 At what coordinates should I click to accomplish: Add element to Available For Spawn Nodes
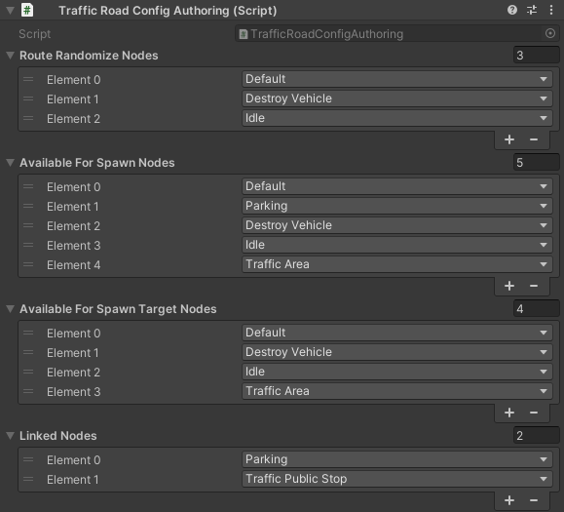click(509, 286)
